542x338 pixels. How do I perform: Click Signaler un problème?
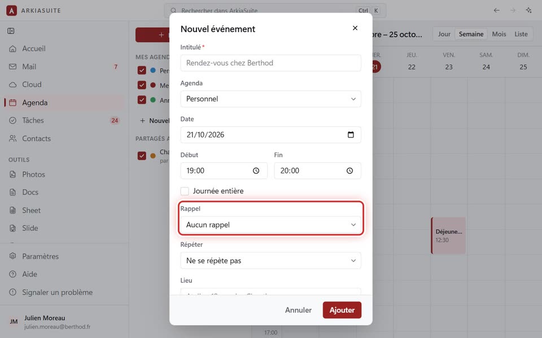[x=64, y=292]
